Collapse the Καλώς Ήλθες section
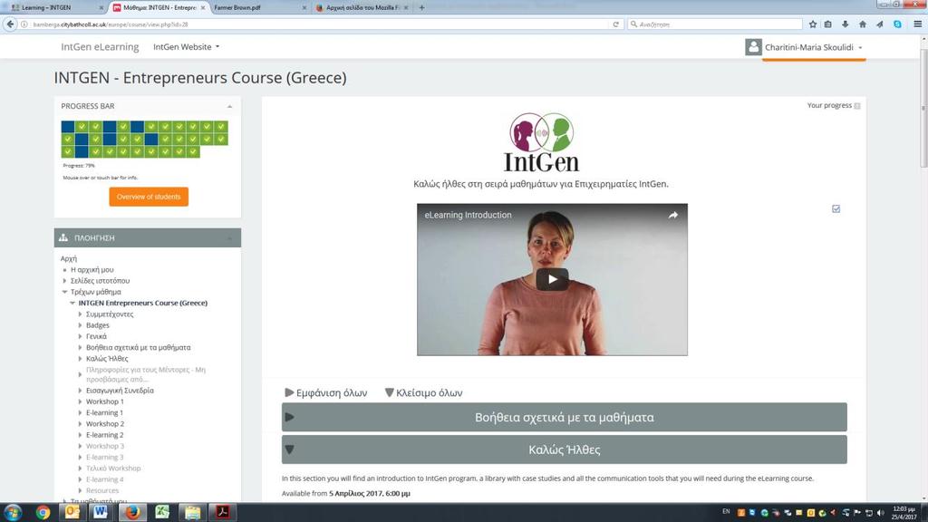The height and width of the screenshot is (522, 928). click(x=564, y=449)
